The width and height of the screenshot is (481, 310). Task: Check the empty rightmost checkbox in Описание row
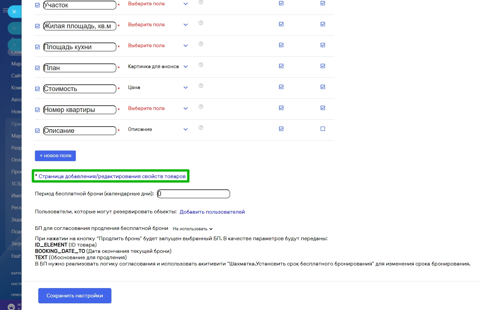tap(323, 129)
